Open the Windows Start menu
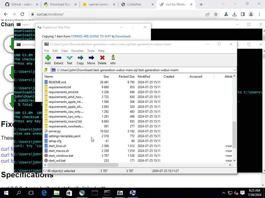 6,193
